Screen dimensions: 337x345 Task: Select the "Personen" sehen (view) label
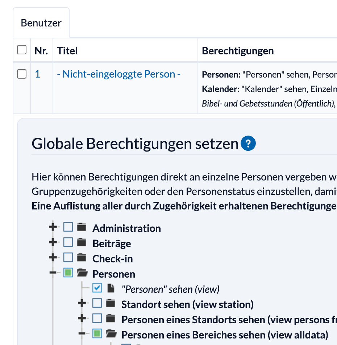point(170,289)
